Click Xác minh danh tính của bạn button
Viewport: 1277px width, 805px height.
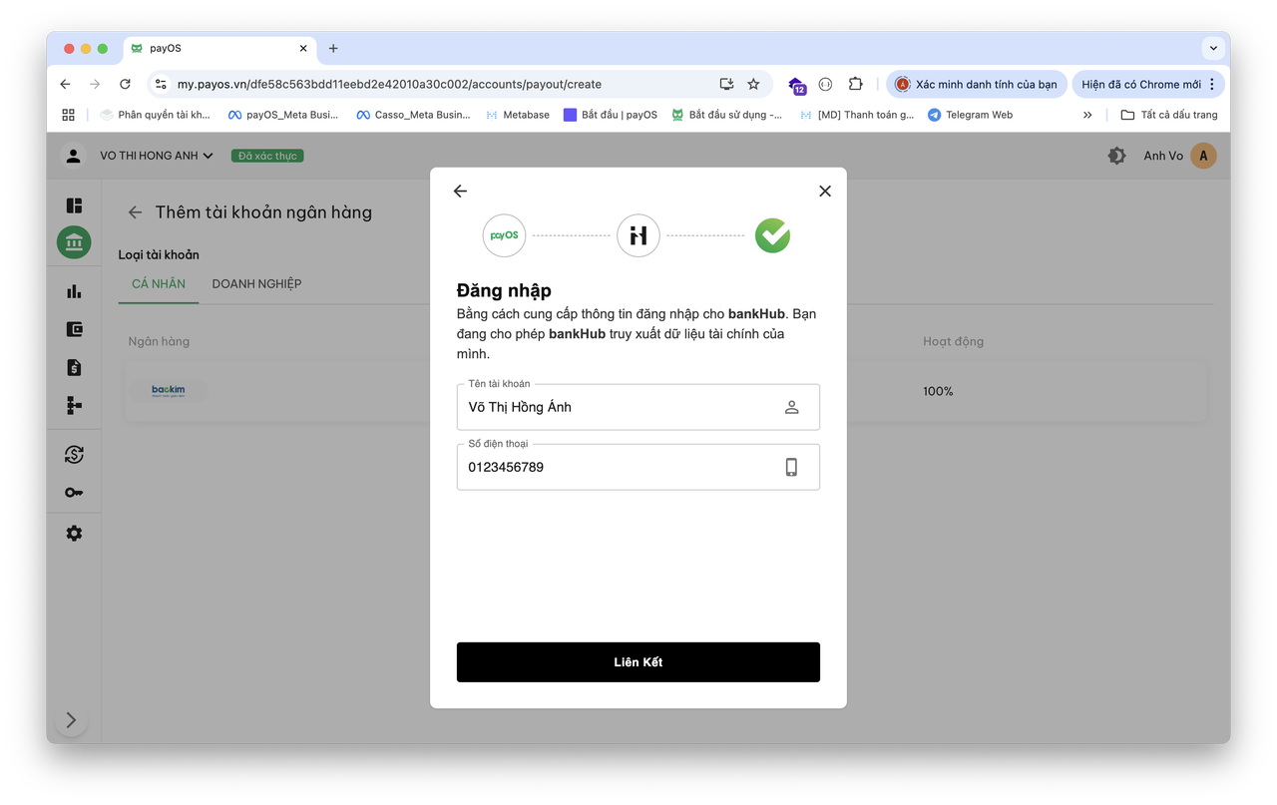pyautogui.click(x=977, y=85)
